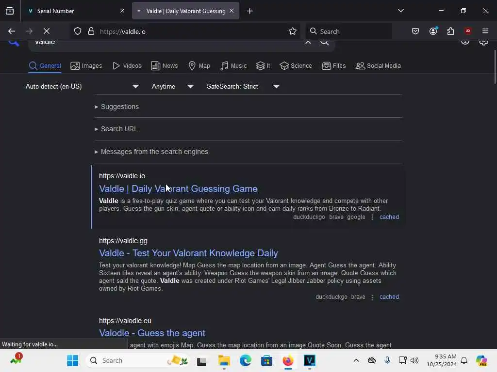497x372 pixels.
Task: Click the https://valdle.gg result URL
Action: 123,241
